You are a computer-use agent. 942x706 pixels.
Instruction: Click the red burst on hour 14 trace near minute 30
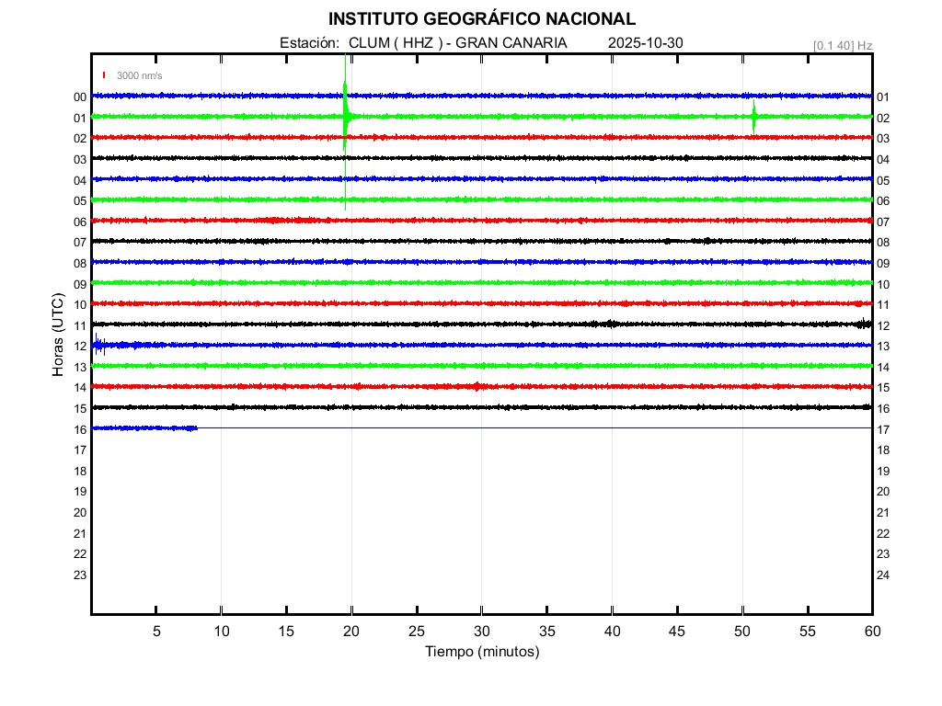click(477, 386)
